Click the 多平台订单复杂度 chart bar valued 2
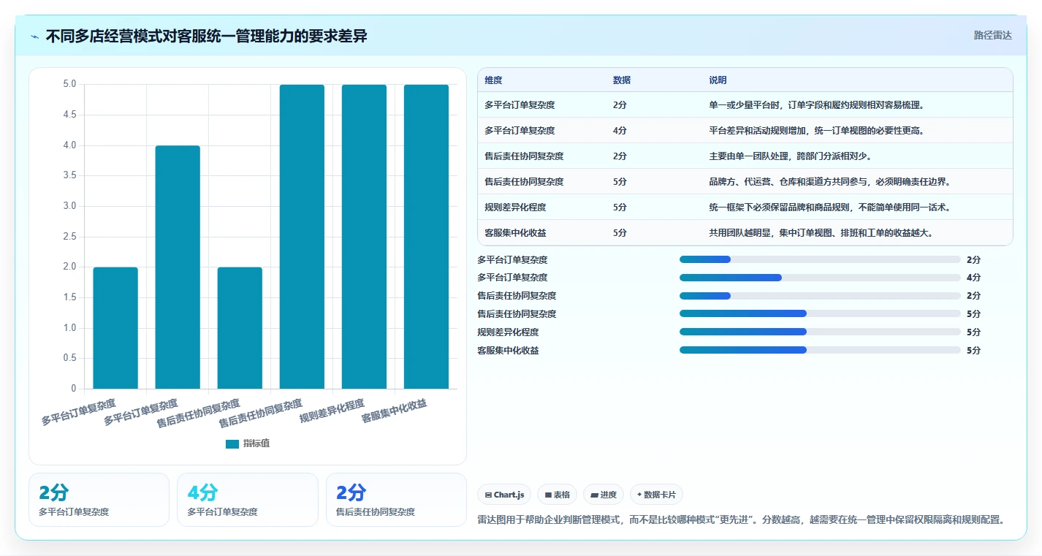 pyautogui.click(x=115, y=328)
